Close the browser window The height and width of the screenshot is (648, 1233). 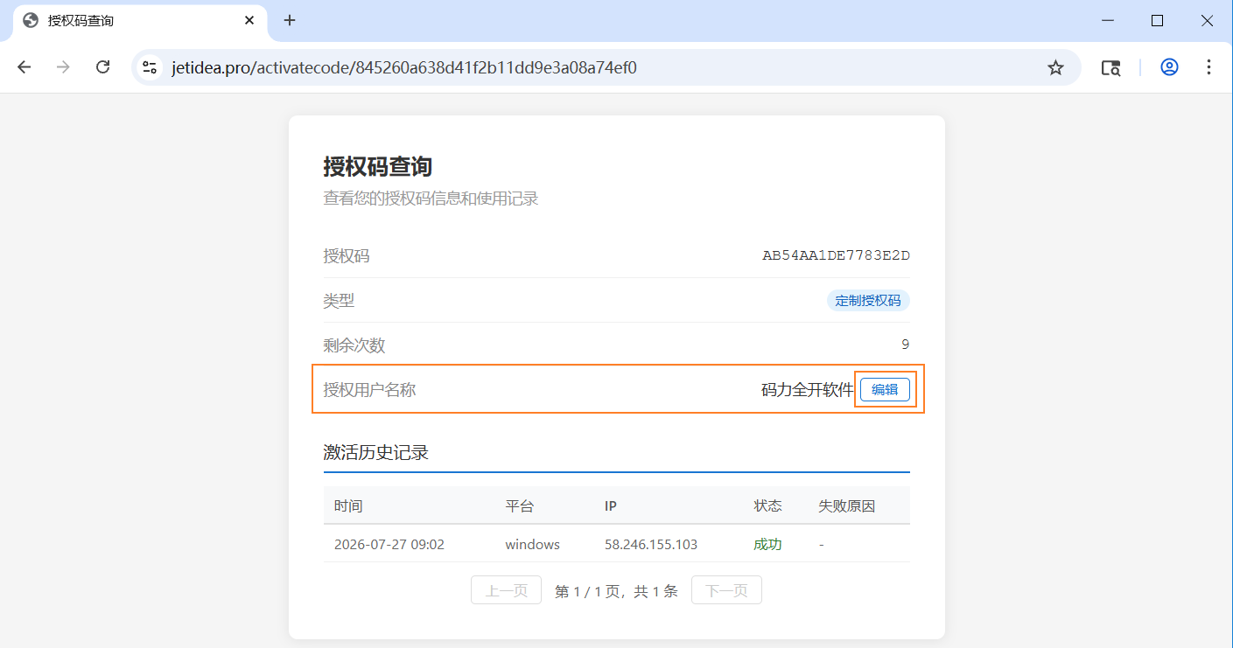click(x=1206, y=20)
